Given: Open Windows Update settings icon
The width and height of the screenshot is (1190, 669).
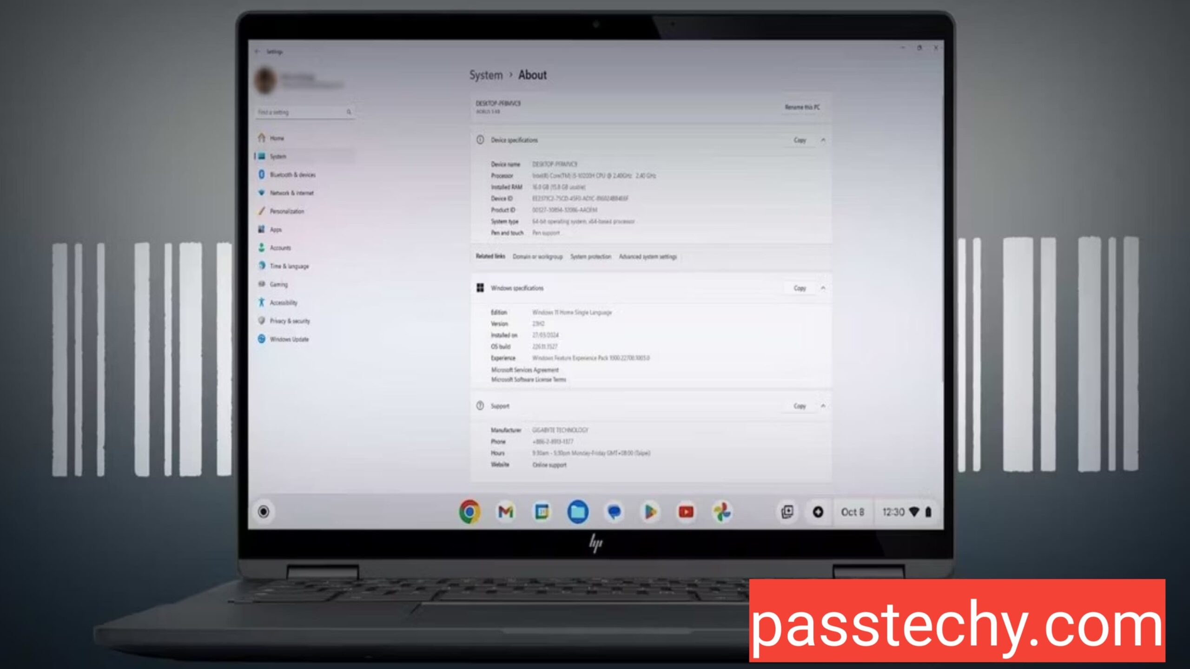Looking at the screenshot, I should click(263, 338).
